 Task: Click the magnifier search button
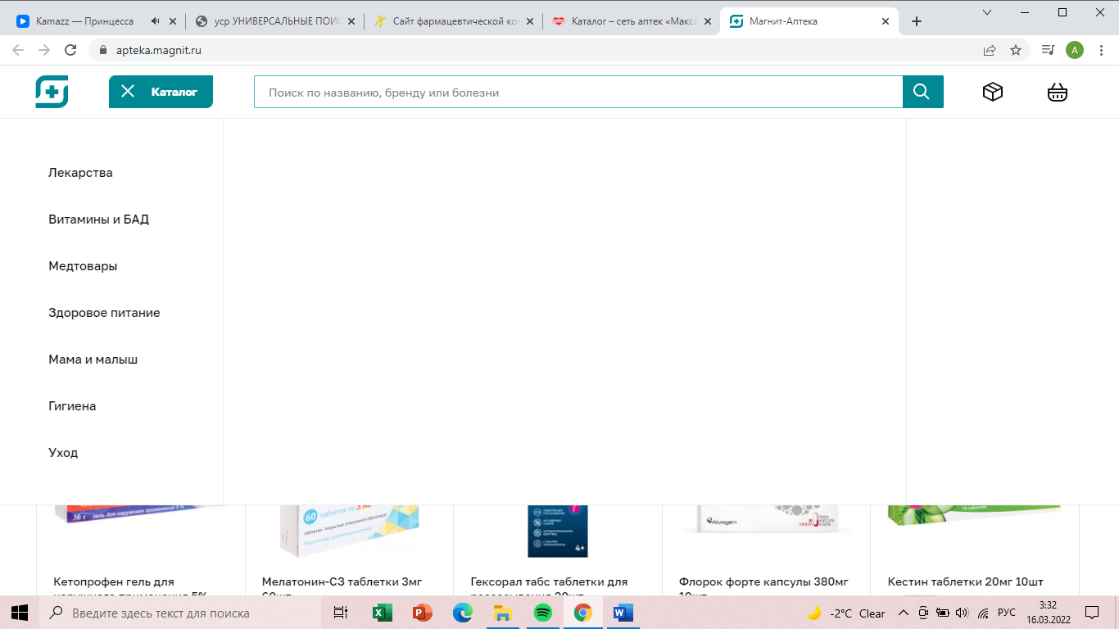[923, 92]
